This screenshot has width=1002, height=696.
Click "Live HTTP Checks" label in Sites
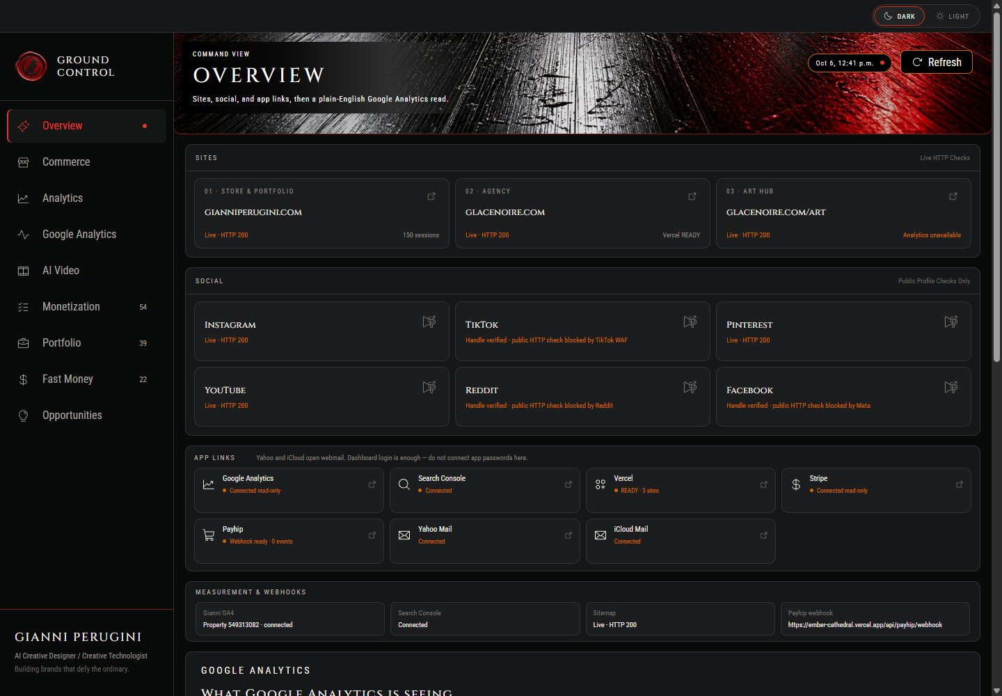pos(945,158)
